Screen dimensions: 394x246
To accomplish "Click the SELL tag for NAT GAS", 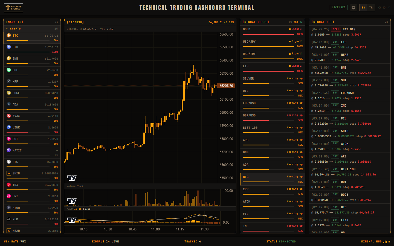I will point(336,29).
